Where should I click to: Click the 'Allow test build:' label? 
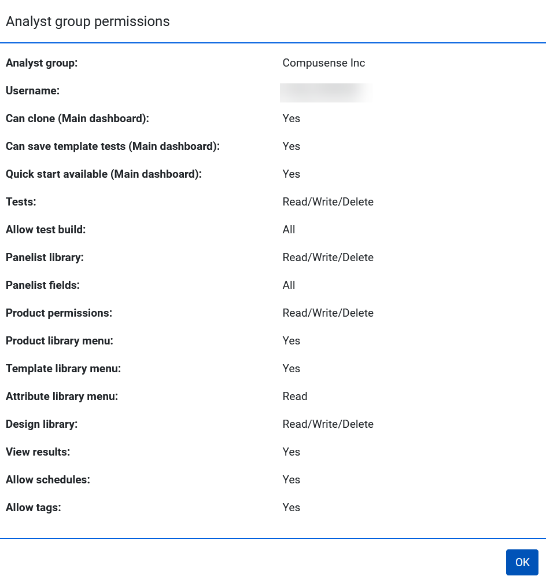[46, 230]
